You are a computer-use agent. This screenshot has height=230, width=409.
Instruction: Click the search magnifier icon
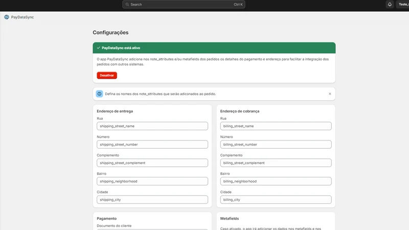pos(127,5)
